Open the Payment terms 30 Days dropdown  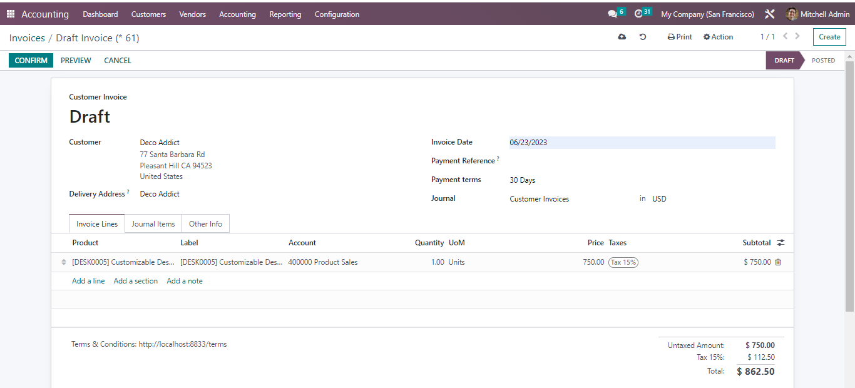coord(523,180)
